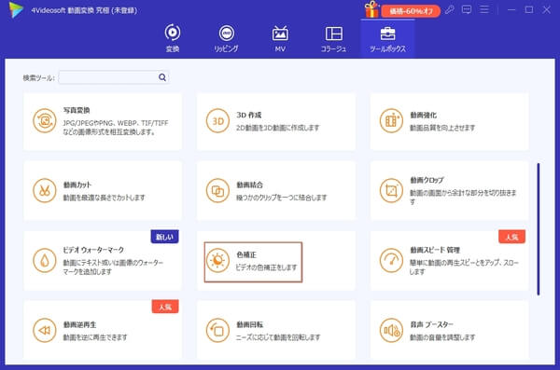The image size is (560, 370).
Task: Click the 検索ツール label text
Action: 38,77
